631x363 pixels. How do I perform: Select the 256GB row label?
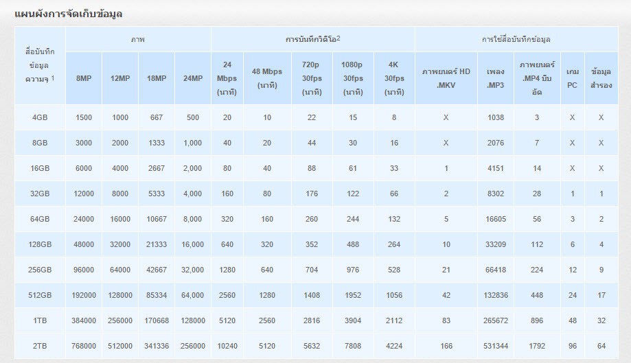(40, 270)
